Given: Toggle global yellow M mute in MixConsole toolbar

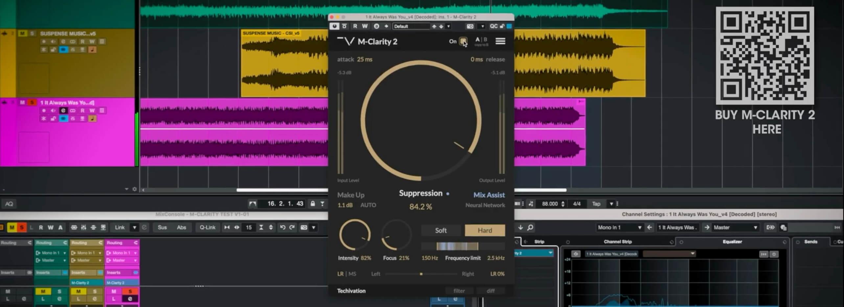Looking at the screenshot, I should 12,227.
